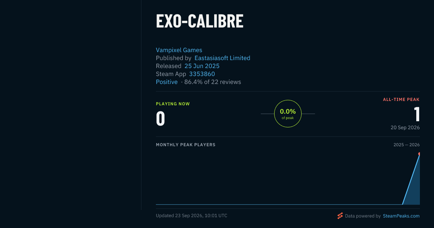Viewport: 434px width, 228px height.
Task: Click the All-Time Peak label
Action: click(401, 100)
